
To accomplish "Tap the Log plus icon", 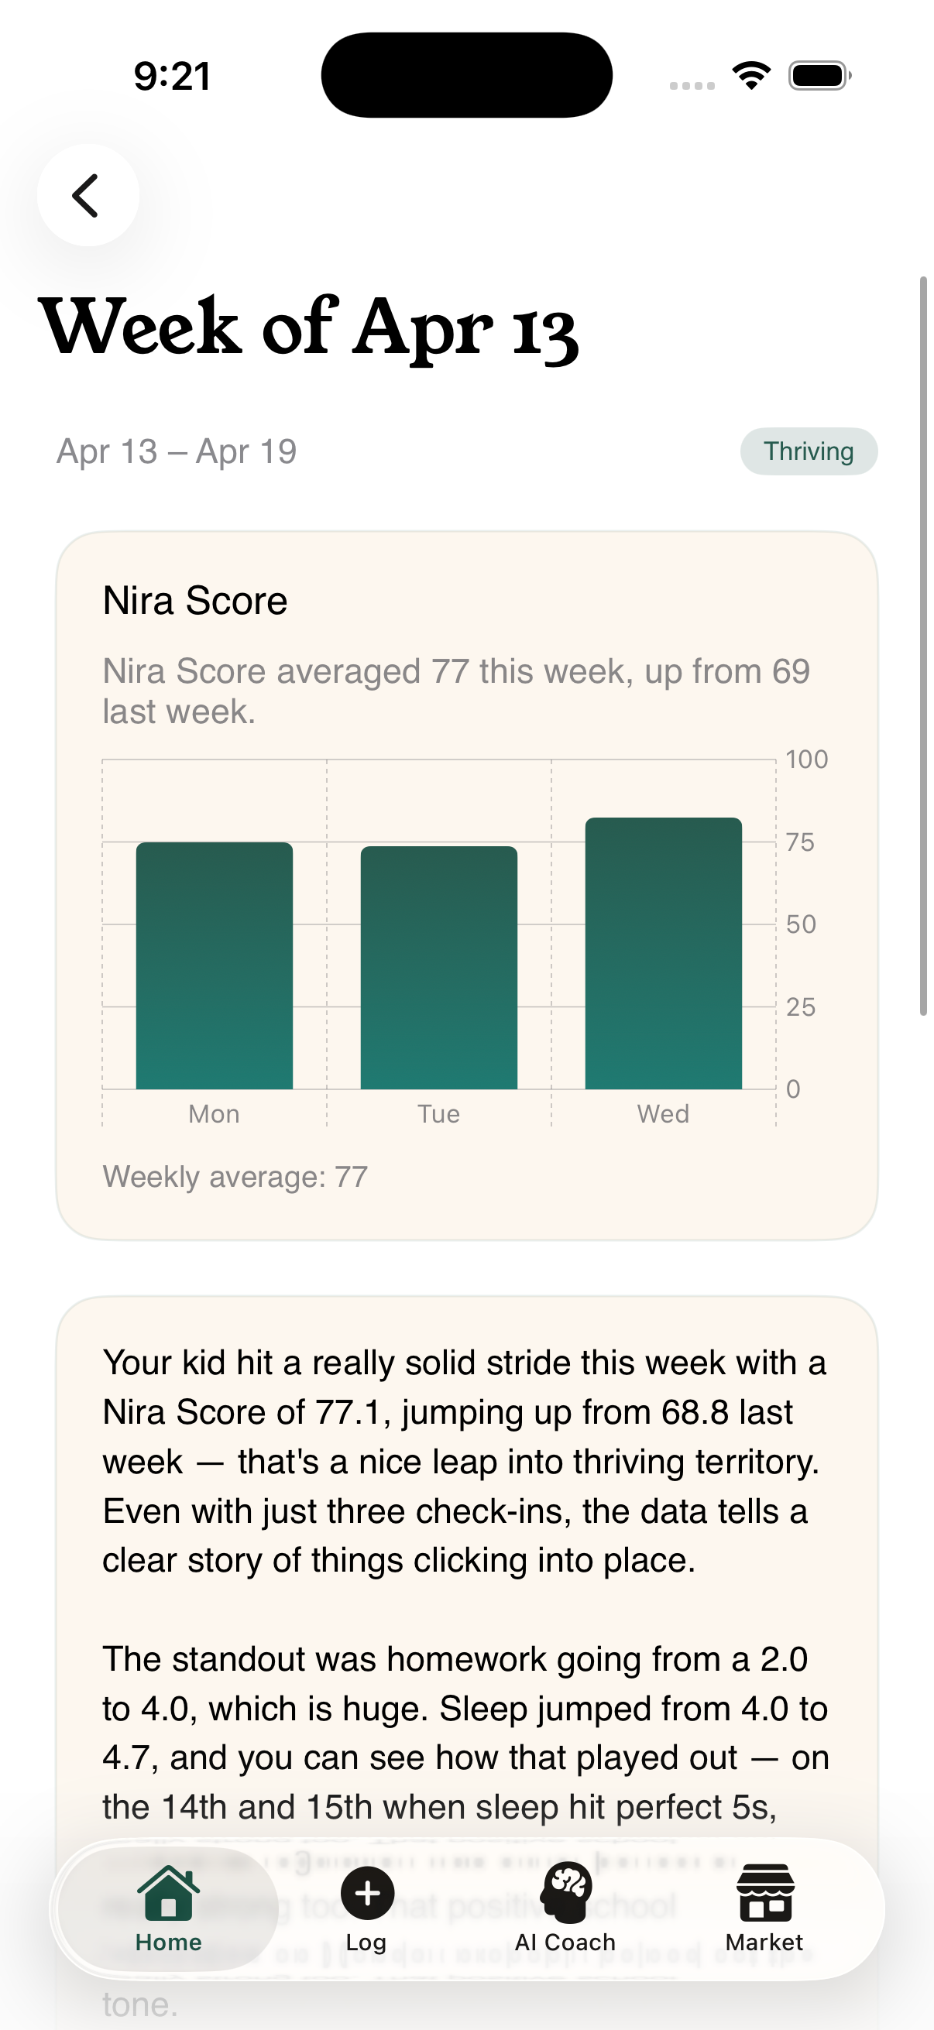I will (x=366, y=1893).
